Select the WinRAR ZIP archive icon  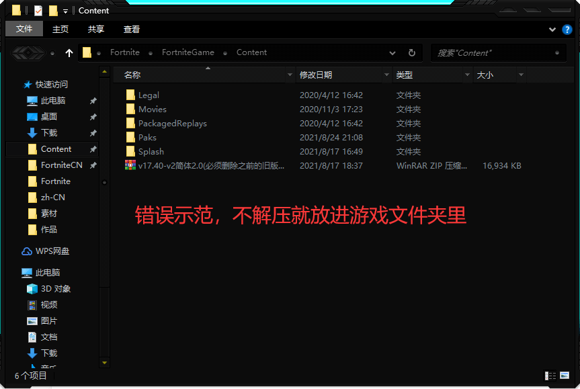pyautogui.click(x=130, y=165)
